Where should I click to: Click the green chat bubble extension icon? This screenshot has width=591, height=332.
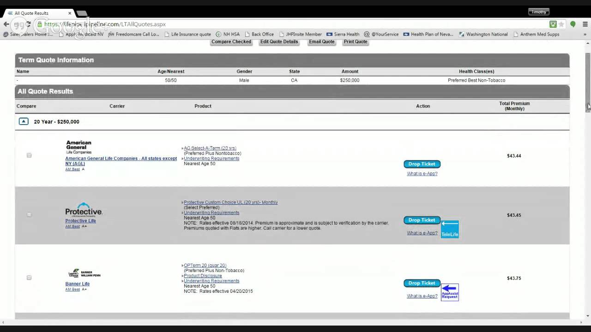pyautogui.click(x=573, y=24)
